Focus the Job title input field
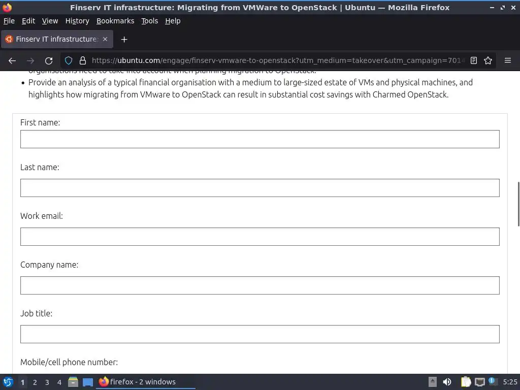This screenshot has width=520, height=390. [259, 334]
